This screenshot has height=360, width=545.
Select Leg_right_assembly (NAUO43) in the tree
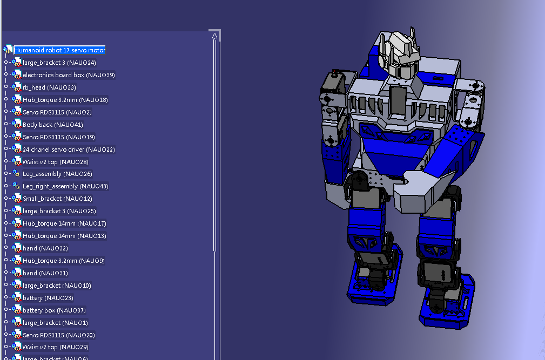pyautogui.click(x=65, y=186)
